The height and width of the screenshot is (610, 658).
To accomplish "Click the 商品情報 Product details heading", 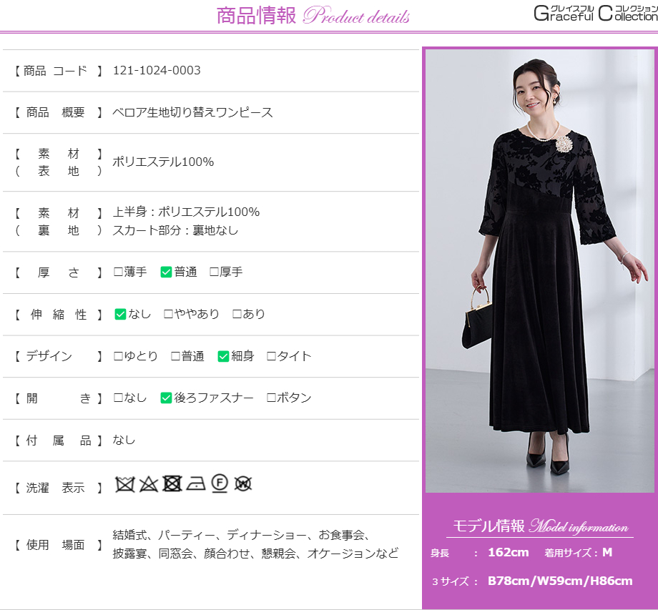I will coord(313,16).
